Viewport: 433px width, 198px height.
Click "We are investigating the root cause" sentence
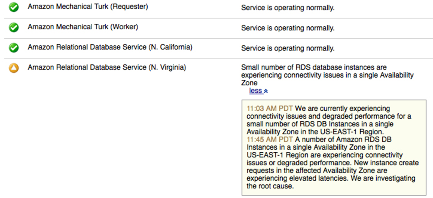pos(331,182)
